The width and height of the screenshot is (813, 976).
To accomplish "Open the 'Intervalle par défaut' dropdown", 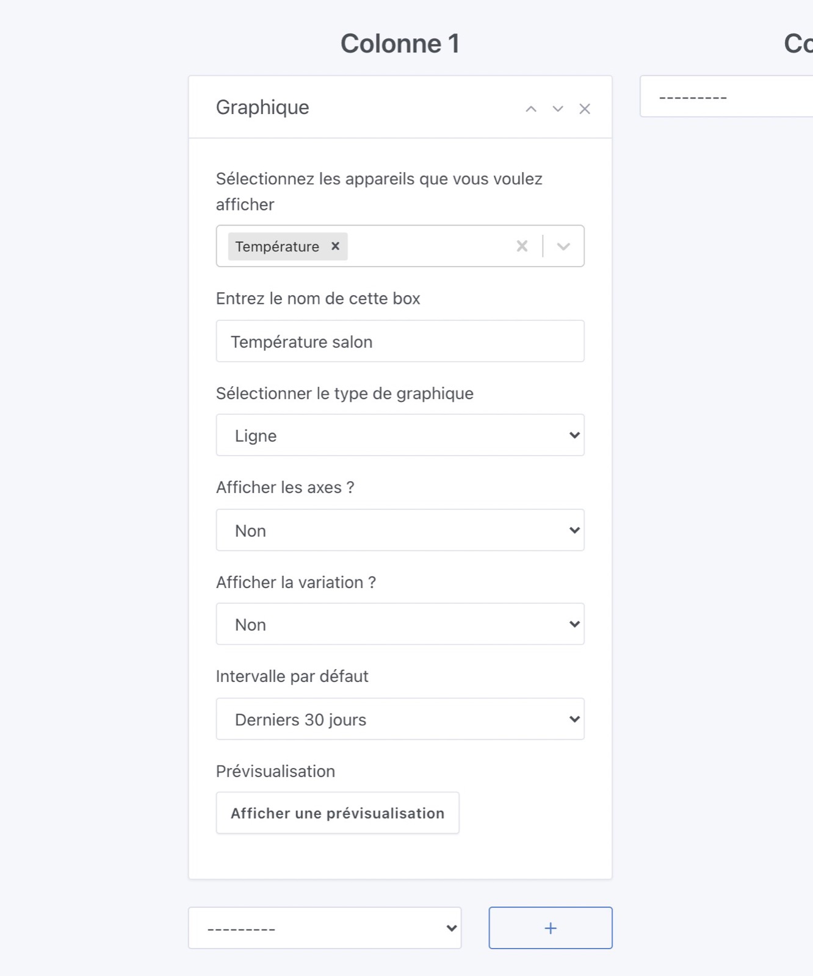I will [x=400, y=719].
